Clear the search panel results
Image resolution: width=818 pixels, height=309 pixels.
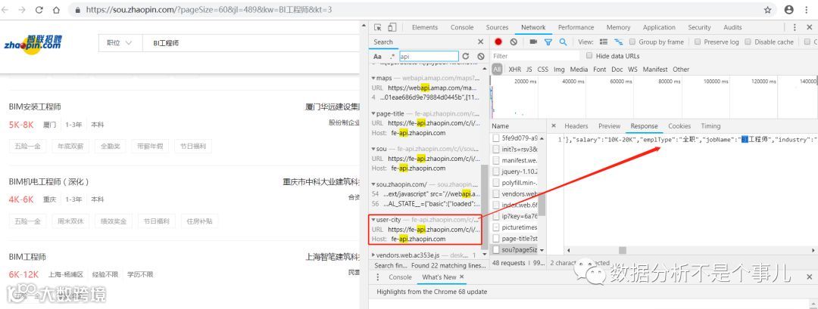(480, 56)
